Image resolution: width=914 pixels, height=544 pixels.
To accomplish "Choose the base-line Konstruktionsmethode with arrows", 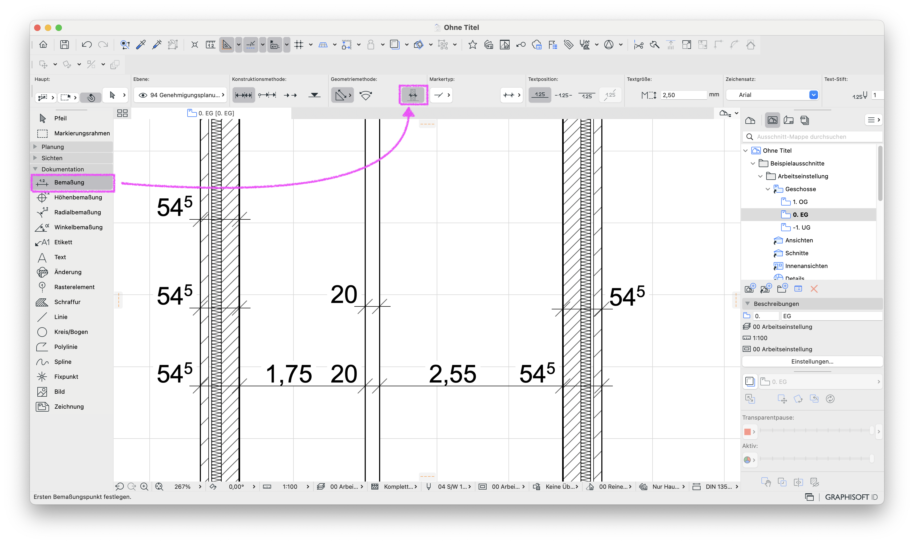I will tap(290, 95).
